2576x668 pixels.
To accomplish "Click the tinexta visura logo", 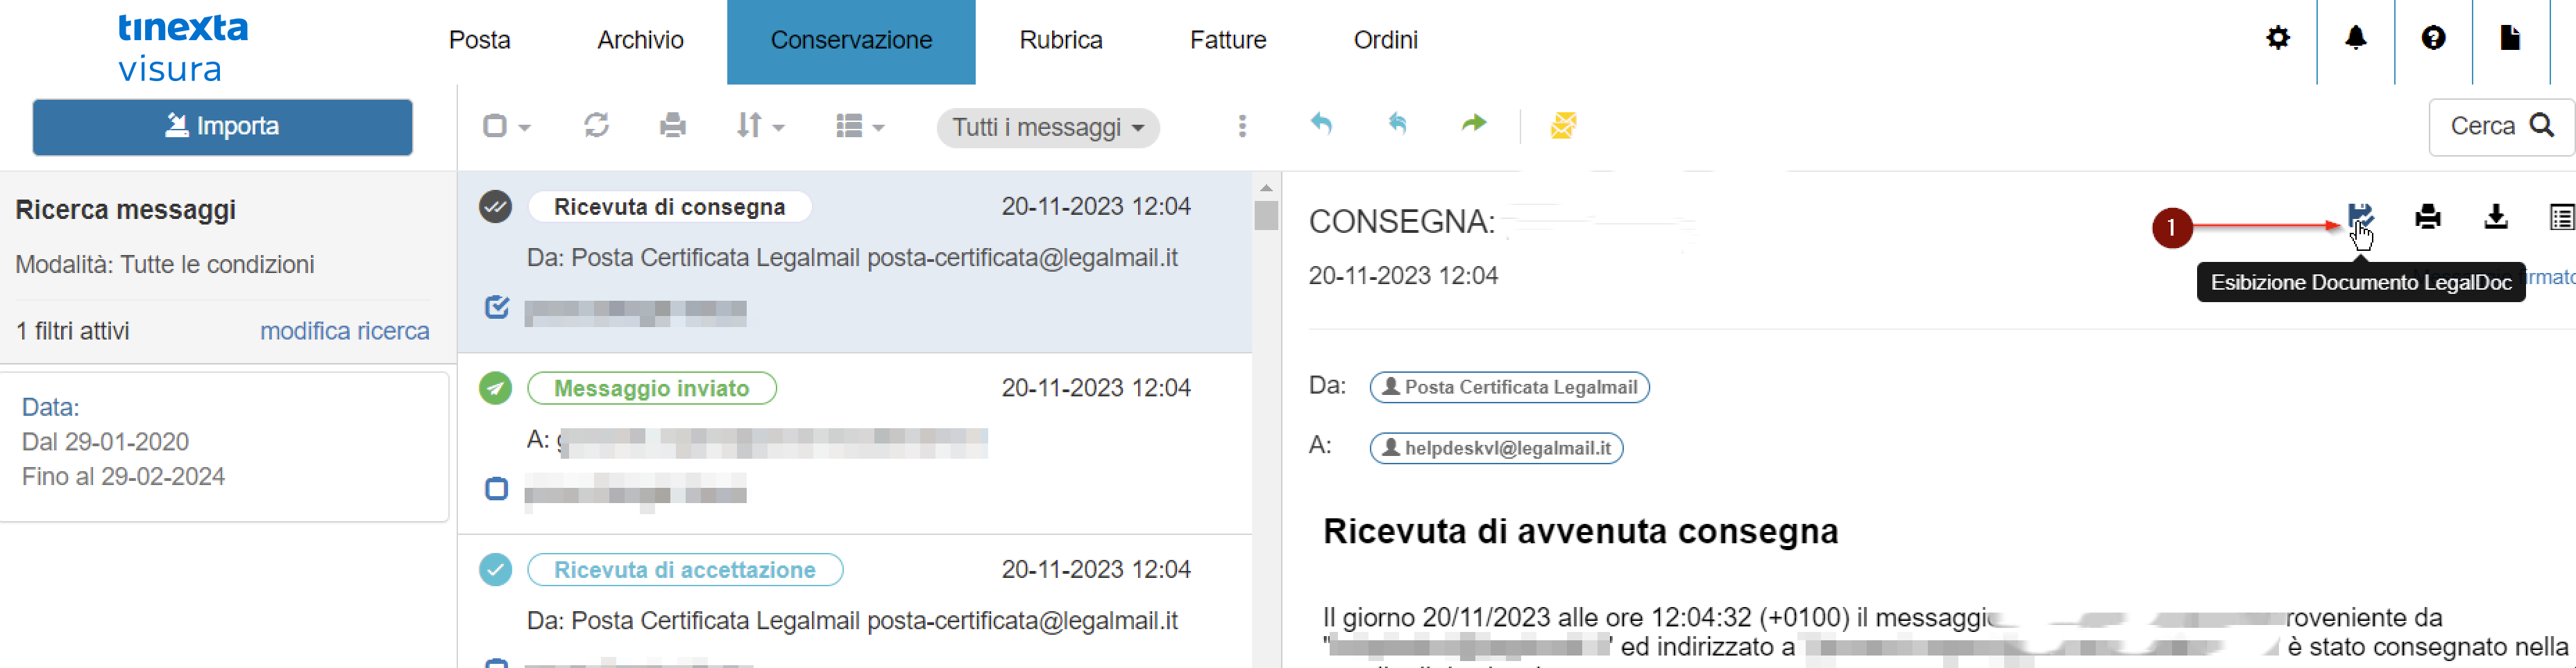I will point(183,47).
